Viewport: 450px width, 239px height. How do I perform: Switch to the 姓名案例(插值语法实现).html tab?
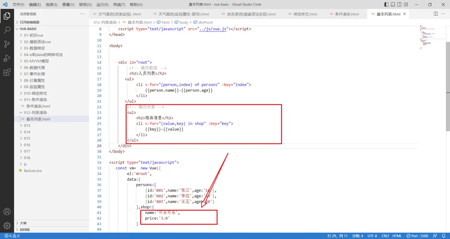point(251,14)
